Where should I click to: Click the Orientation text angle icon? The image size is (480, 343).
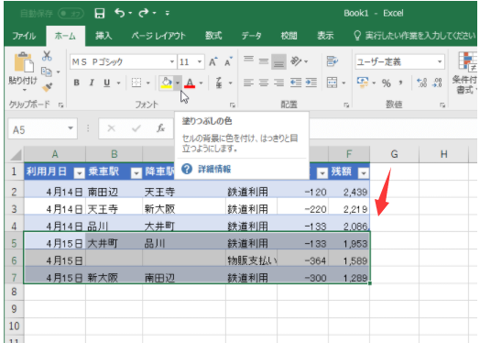tap(296, 61)
